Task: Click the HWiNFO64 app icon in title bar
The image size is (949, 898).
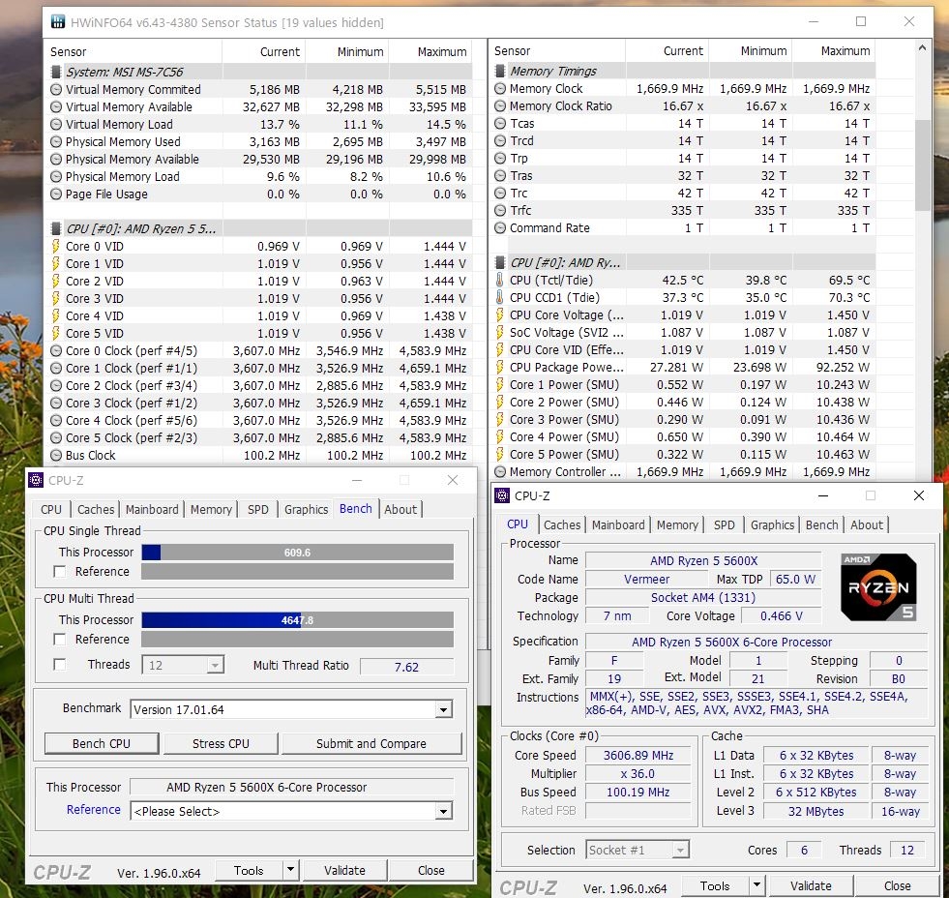Action: tap(57, 22)
